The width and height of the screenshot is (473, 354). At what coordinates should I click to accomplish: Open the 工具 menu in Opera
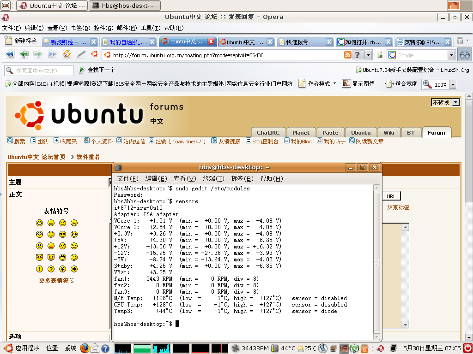point(151,28)
